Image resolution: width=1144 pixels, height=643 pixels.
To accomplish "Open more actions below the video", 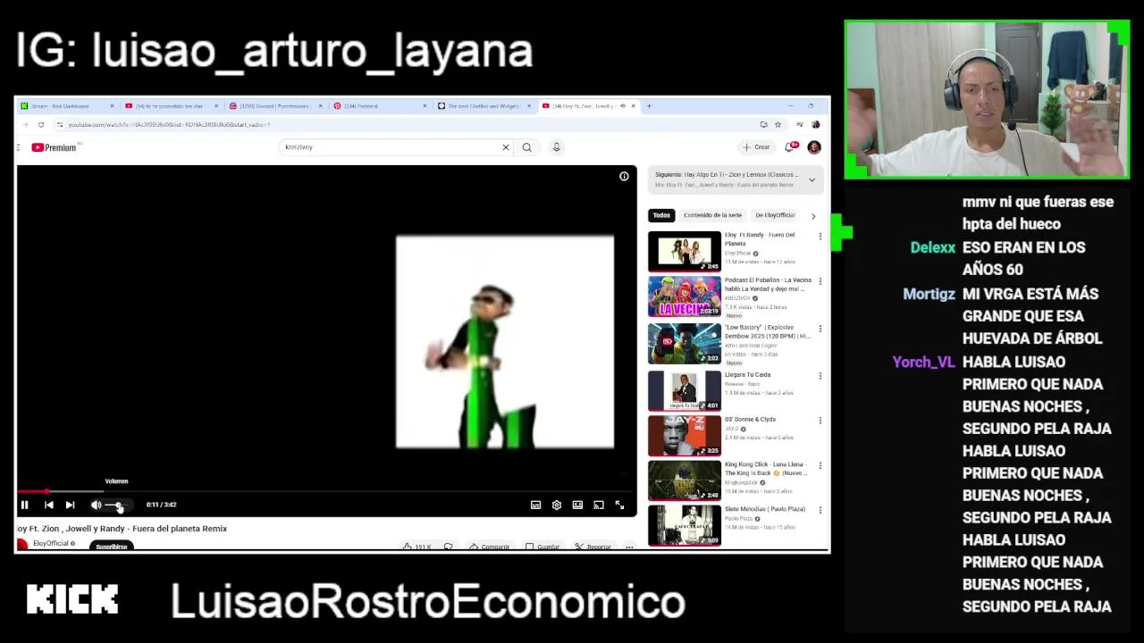I will click(629, 547).
